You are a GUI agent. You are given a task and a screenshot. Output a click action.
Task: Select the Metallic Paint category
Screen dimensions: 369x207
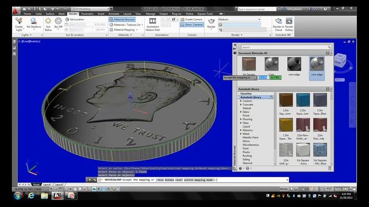tap(250, 137)
